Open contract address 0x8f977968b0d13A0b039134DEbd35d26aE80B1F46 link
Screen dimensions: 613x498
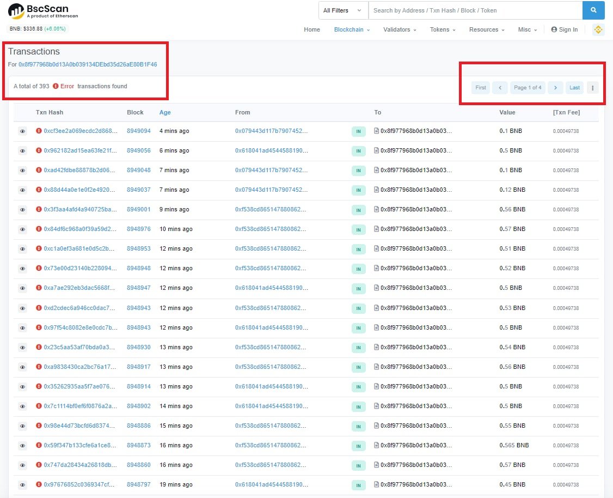(88, 64)
